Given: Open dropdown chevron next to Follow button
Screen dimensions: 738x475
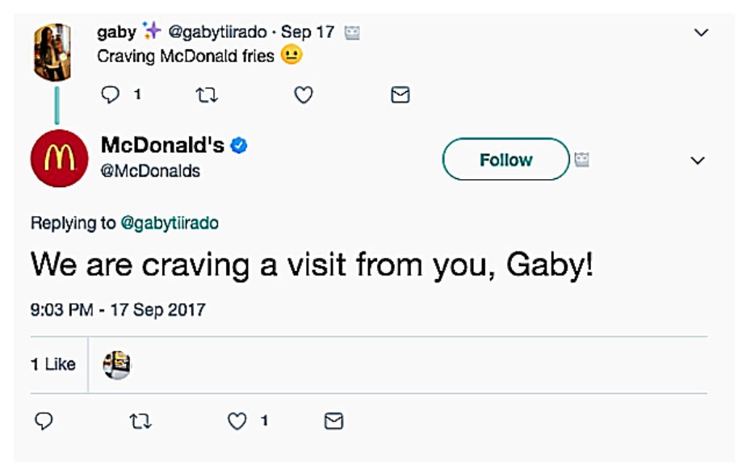Looking at the screenshot, I should [x=698, y=160].
